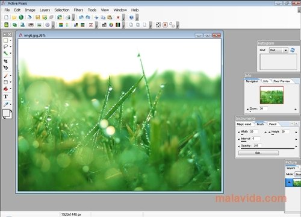Click the Copy icon in toolbar
The height and width of the screenshot is (217, 301).
click(103, 17)
